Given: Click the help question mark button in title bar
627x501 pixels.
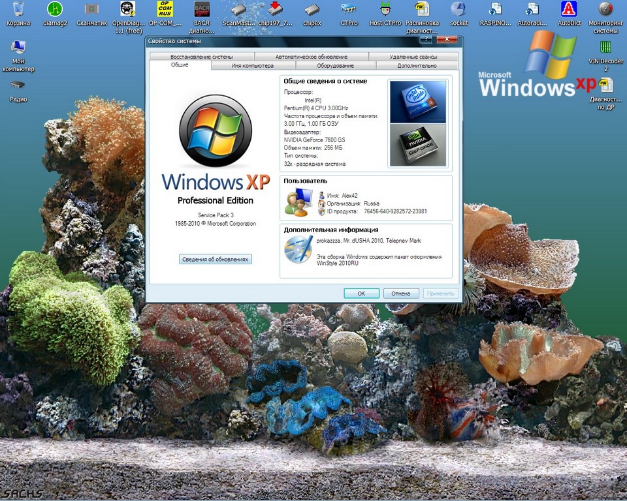Looking at the screenshot, I should (426, 38).
